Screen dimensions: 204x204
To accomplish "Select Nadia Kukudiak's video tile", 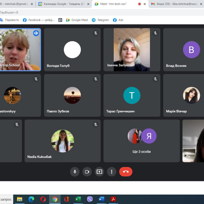I will pos(63,141).
